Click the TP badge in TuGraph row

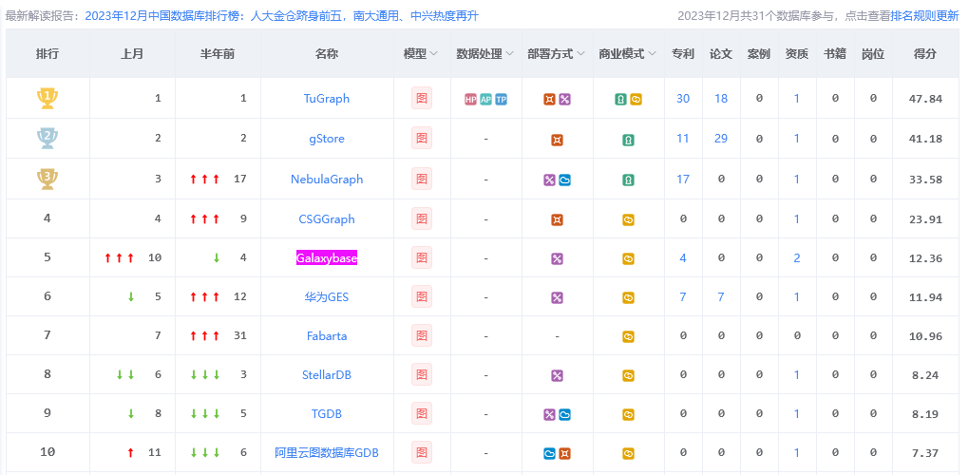pyautogui.click(x=501, y=100)
